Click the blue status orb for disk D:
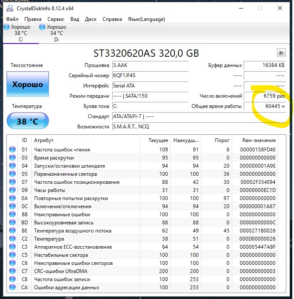The image size is (294, 299). (42, 27)
